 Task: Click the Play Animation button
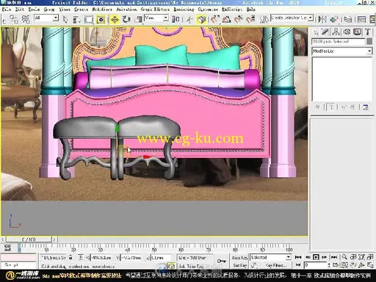[x=316, y=257]
